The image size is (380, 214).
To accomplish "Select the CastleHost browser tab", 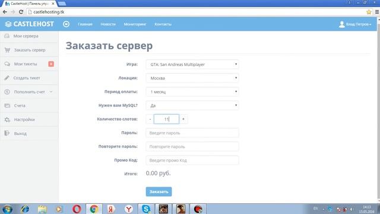I will click(x=28, y=4).
